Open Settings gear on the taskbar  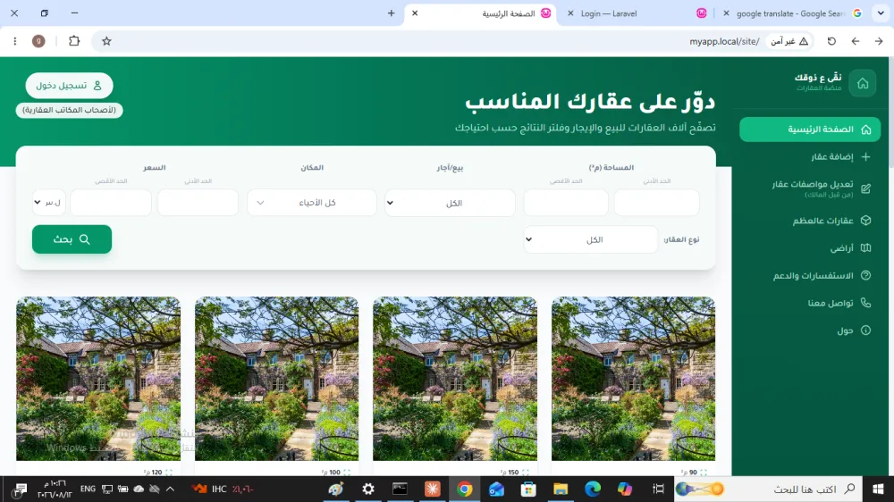[x=368, y=489]
